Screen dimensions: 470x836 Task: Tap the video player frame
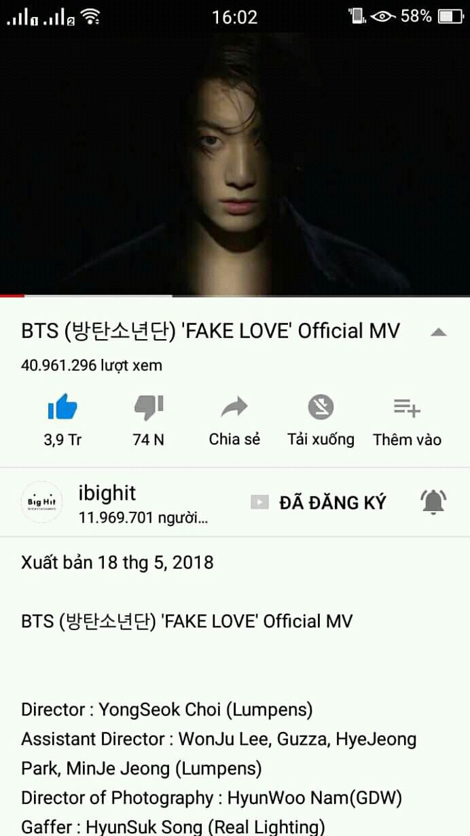[235, 163]
